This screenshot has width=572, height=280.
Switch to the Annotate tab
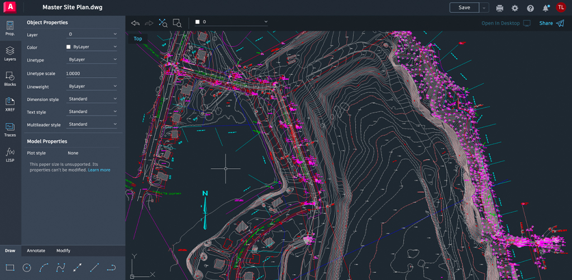click(36, 251)
